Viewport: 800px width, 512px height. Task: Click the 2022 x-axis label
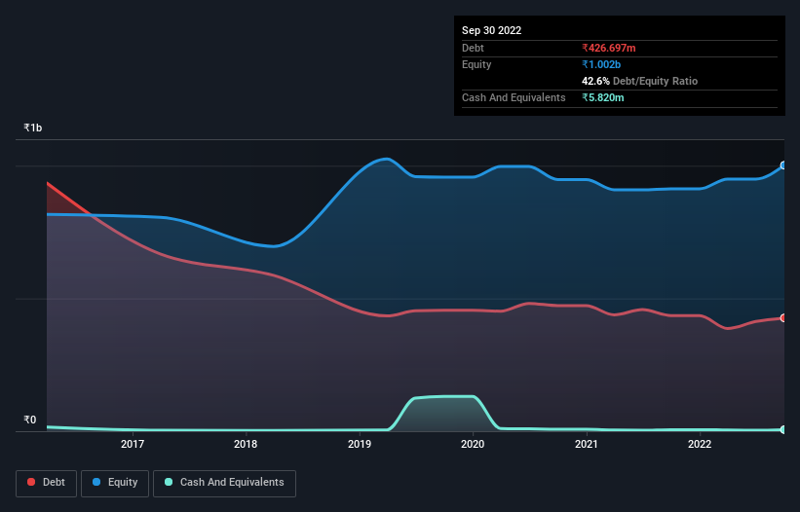[x=700, y=444]
